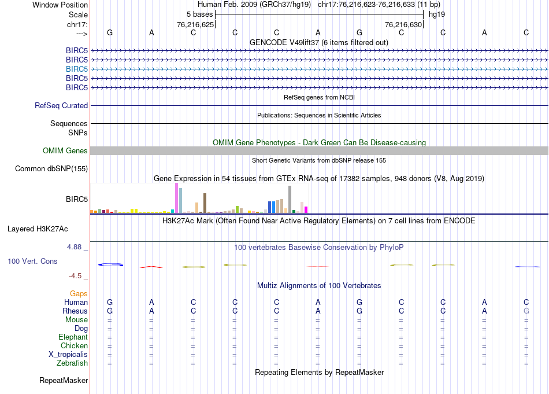The width and height of the screenshot is (549, 394).
Task: Click the 4.88 upper scale value
Action: pyautogui.click(x=74, y=247)
